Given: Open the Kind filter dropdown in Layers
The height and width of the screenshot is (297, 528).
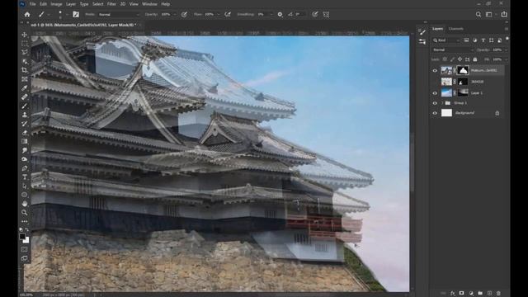Looking at the screenshot, I should point(446,40).
